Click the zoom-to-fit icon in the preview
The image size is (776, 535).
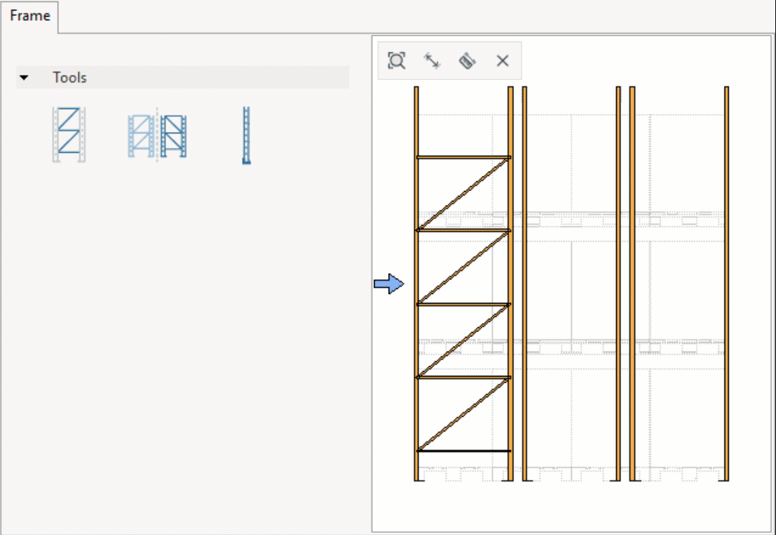[396, 61]
